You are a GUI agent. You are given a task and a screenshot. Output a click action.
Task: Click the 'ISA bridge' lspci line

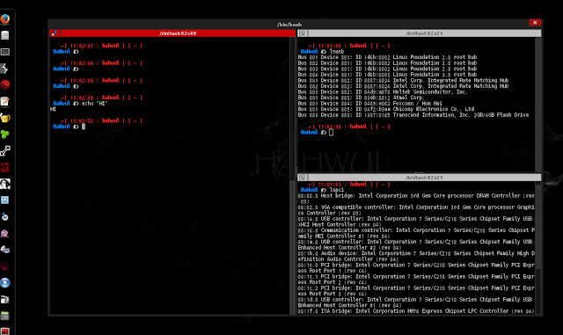coord(416,311)
